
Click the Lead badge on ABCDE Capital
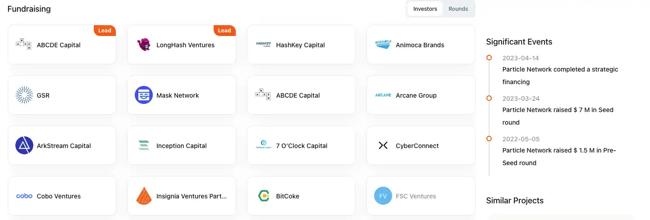click(105, 31)
